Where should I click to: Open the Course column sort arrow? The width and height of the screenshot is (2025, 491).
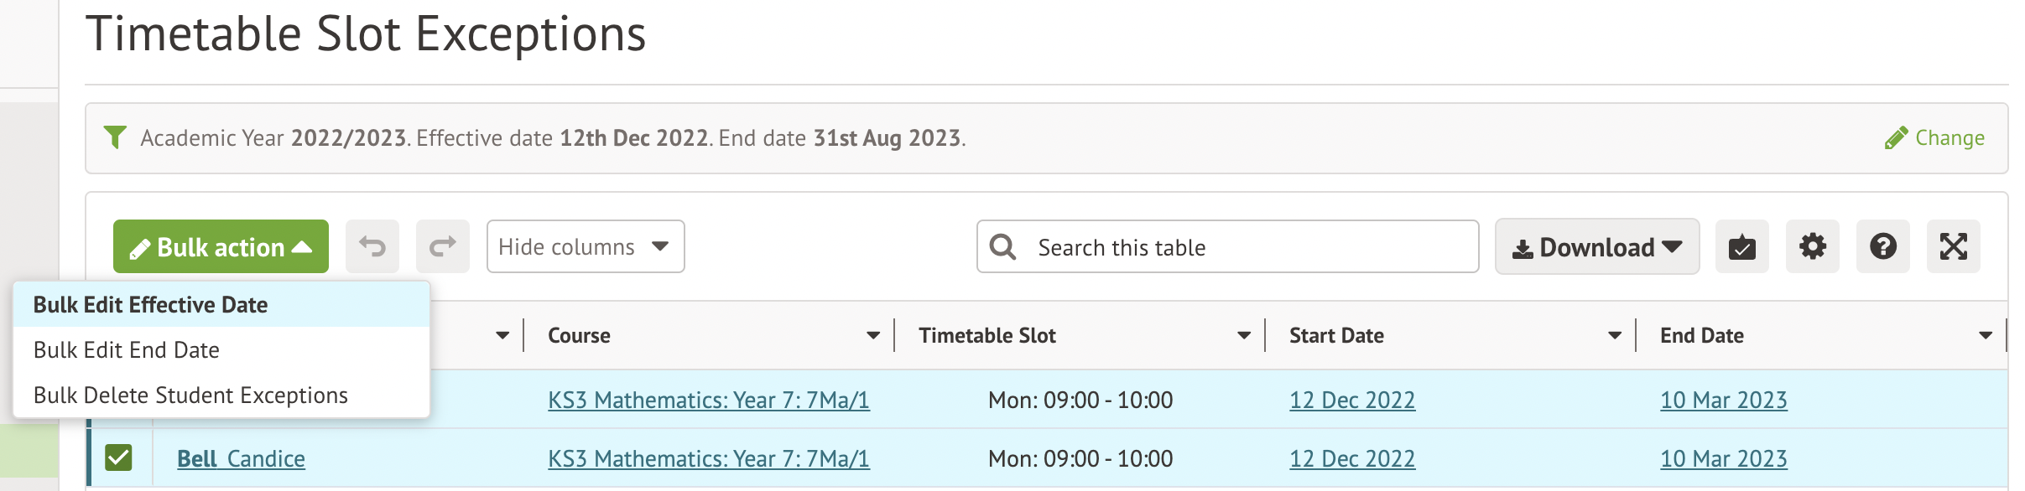click(x=873, y=335)
